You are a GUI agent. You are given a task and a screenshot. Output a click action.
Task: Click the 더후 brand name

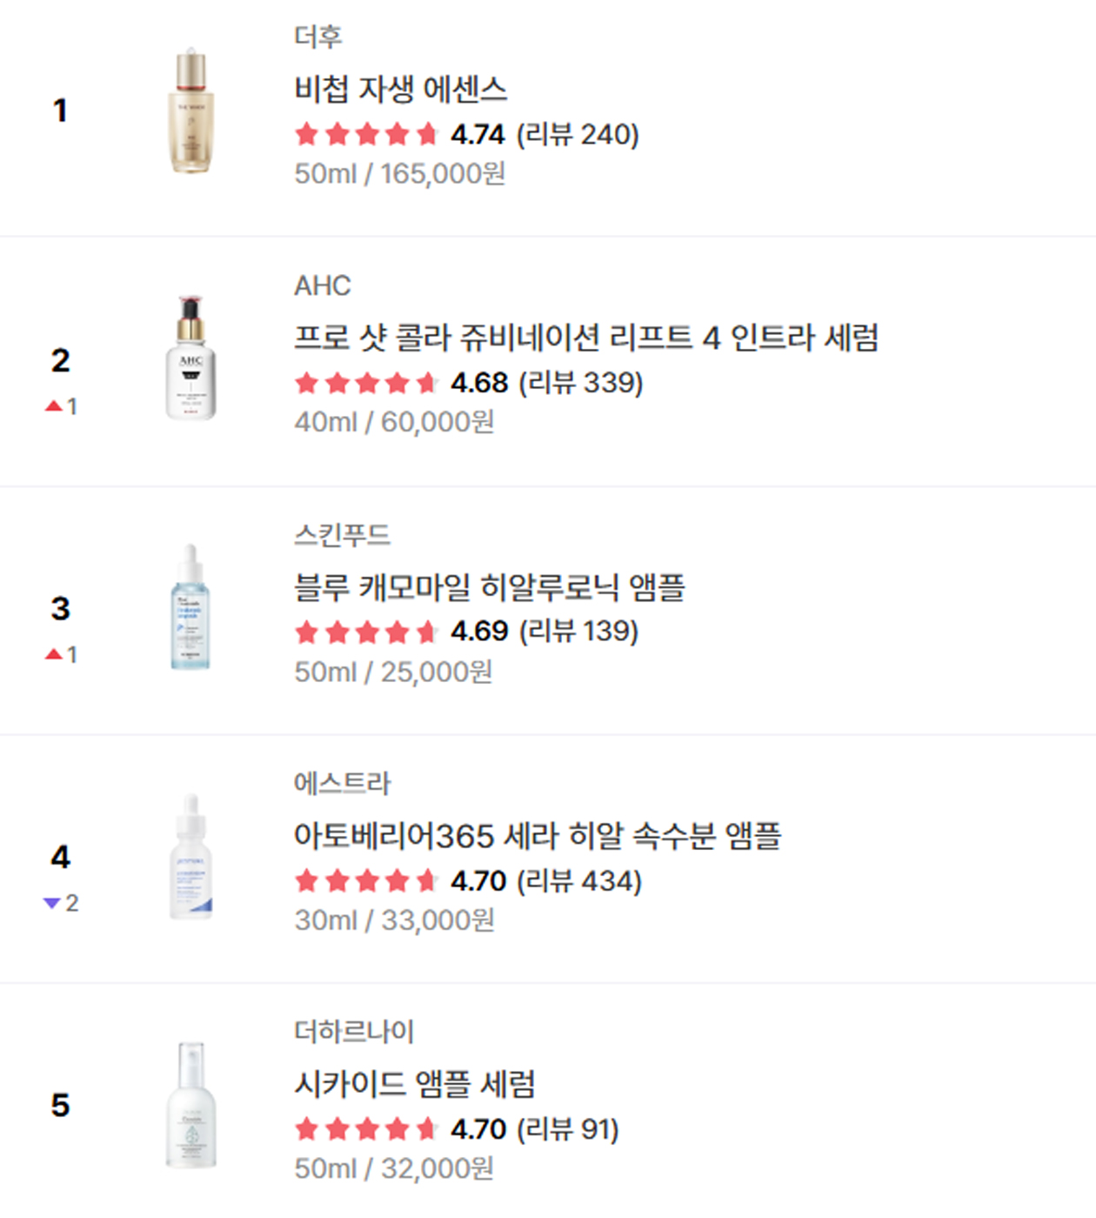tap(318, 37)
